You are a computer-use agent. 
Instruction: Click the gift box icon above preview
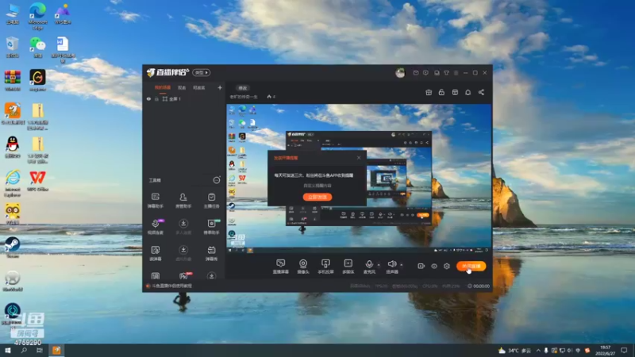point(429,92)
